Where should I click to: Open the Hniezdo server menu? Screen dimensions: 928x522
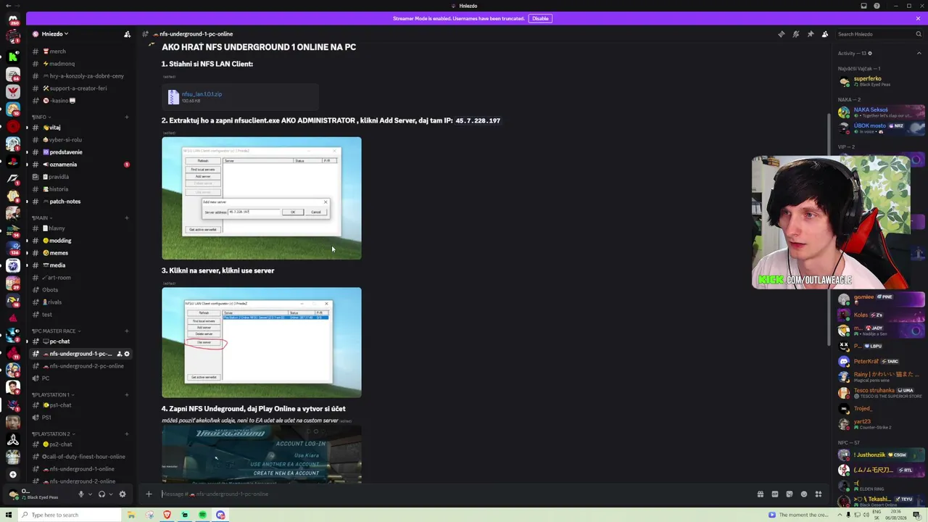click(55, 34)
